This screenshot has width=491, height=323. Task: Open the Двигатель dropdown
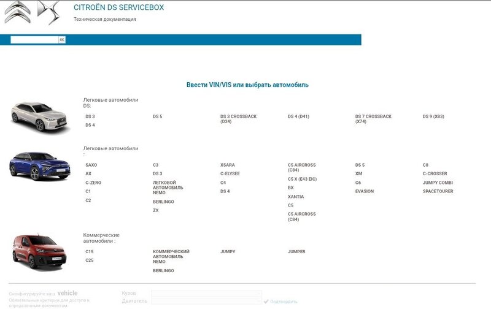point(206,301)
